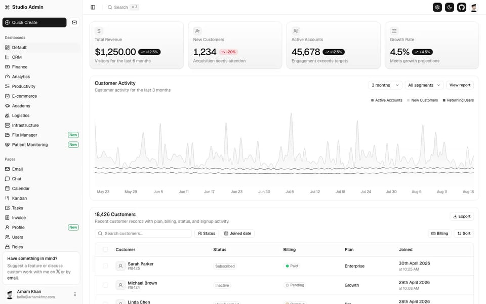Check the Michael Brown row checkbox
The width and height of the screenshot is (486, 304).
tap(105, 285)
